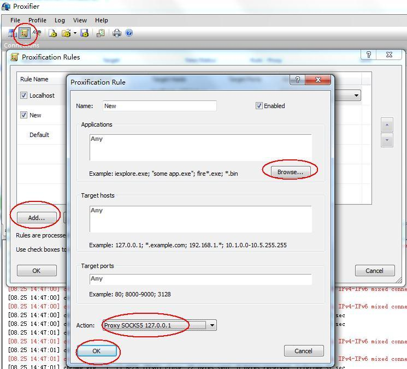Viewport: 407px width, 369px height.
Task: Toggle the Enabled checkbox in Proxification Rule
Action: tap(259, 106)
